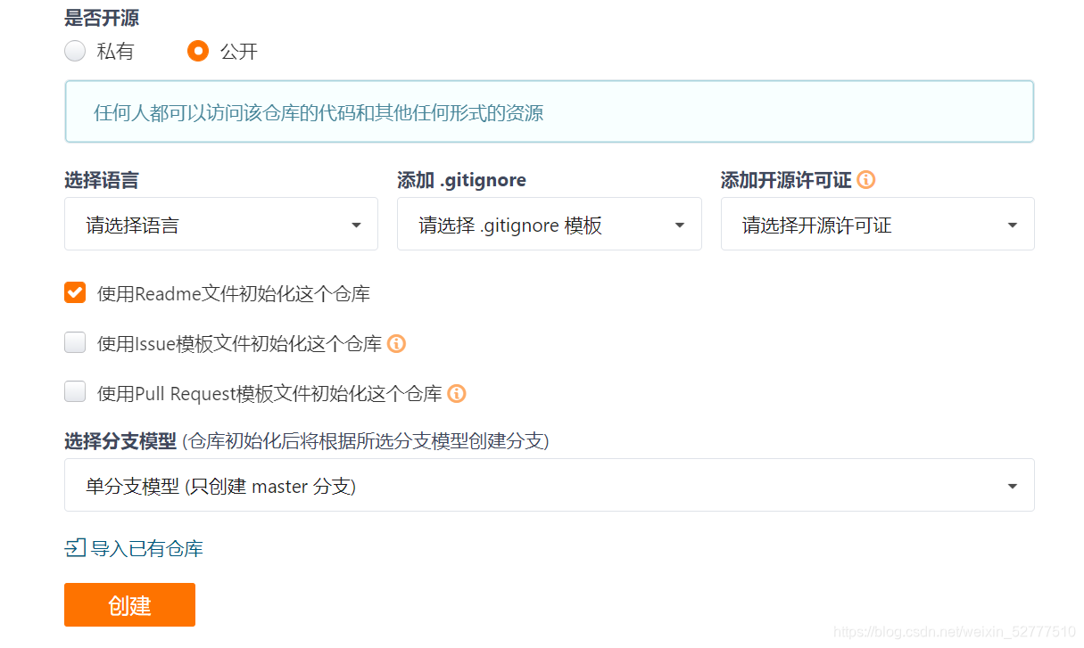Click the 是否开源 heading
The width and height of the screenshot is (1084, 648).
point(102,17)
